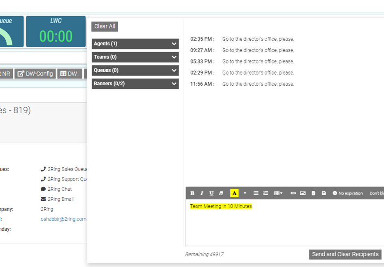Apply italic formatting to the message
Image resolution: width=384 pixels, height=267 pixels.
pos(202,193)
